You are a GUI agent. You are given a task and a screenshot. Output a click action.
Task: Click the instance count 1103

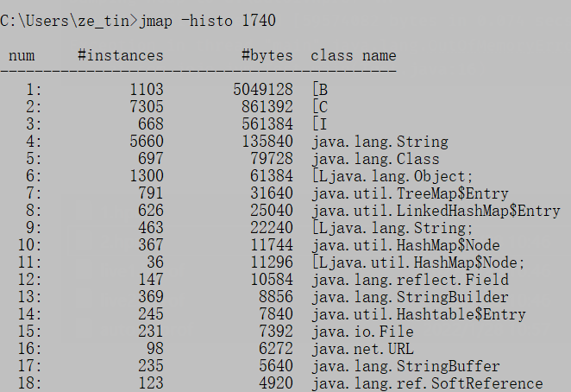point(147,89)
